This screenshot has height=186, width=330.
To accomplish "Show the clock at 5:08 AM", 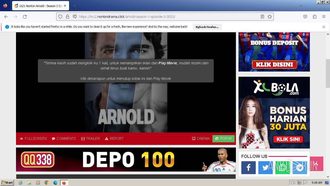I will tap(317, 183).
